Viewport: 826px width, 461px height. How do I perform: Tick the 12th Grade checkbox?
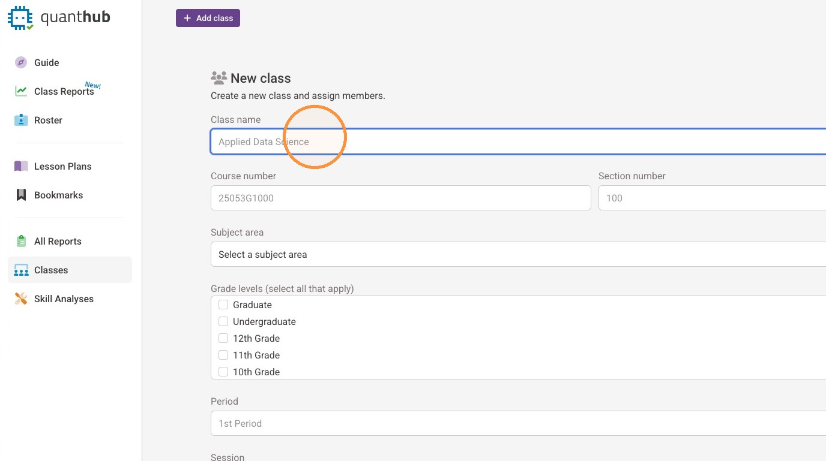coord(223,338)
